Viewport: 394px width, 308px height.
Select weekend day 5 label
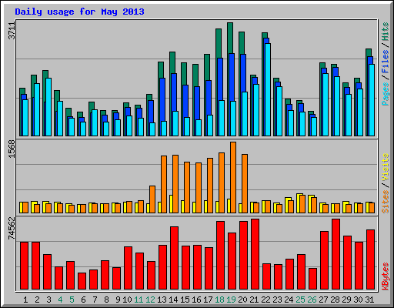click(72, 300)
